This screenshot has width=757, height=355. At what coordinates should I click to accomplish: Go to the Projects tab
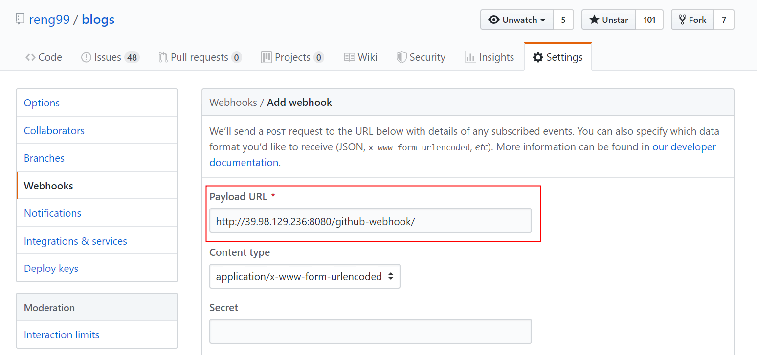[x=292, y=57]
